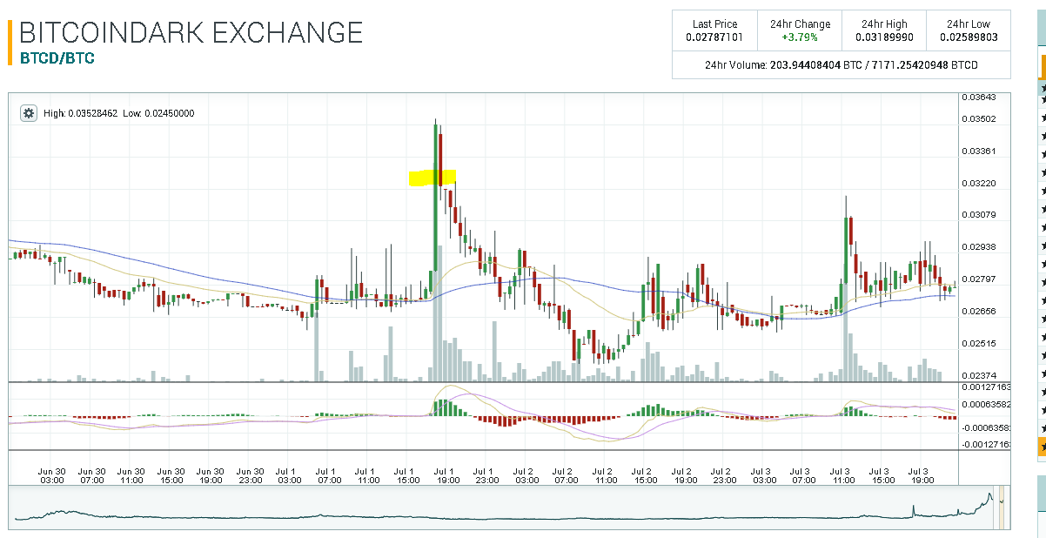
Task: Click the 24hr Volume line
Action: 841,65
